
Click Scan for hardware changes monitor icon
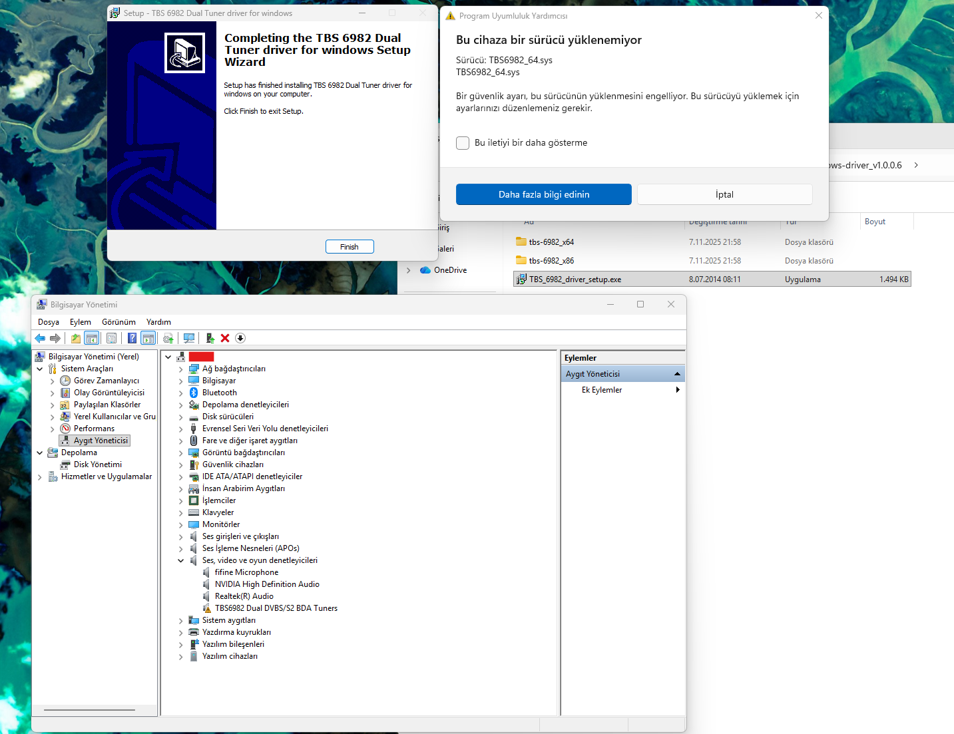tap(189, 338)
